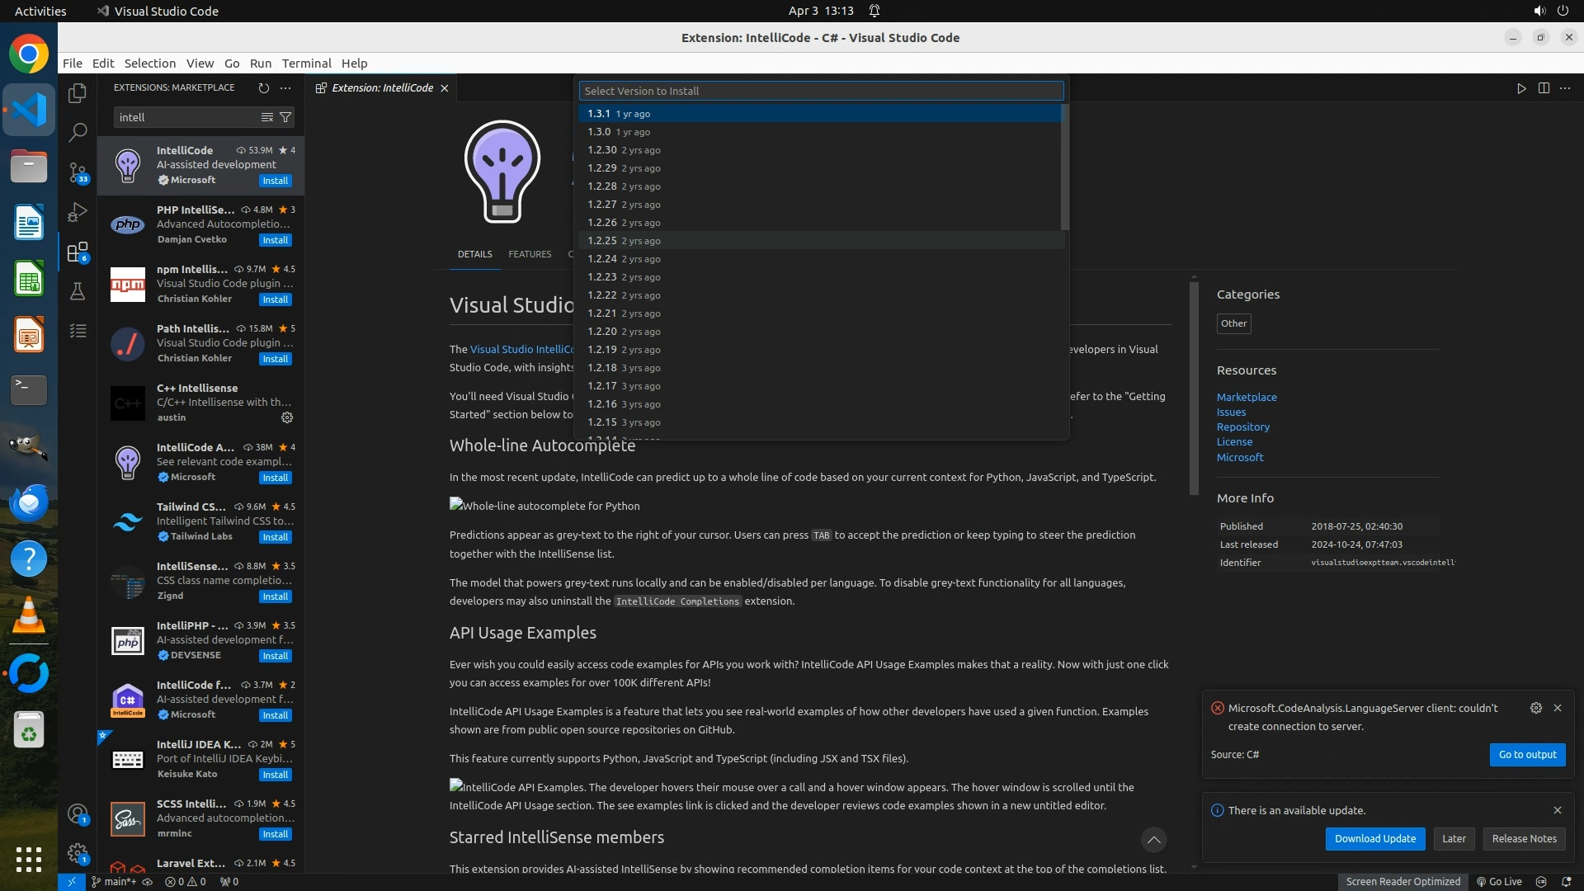Toggle Go Live server in status bar
1584x891 pixels.
coord(1499,881)
